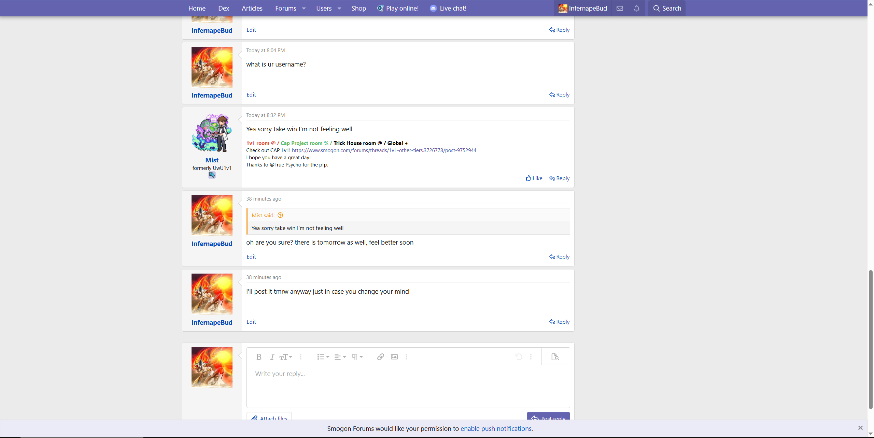The width and height of the screenshot is (874, 438).
Task: Click the insert link icon
Action: point(380,357)
